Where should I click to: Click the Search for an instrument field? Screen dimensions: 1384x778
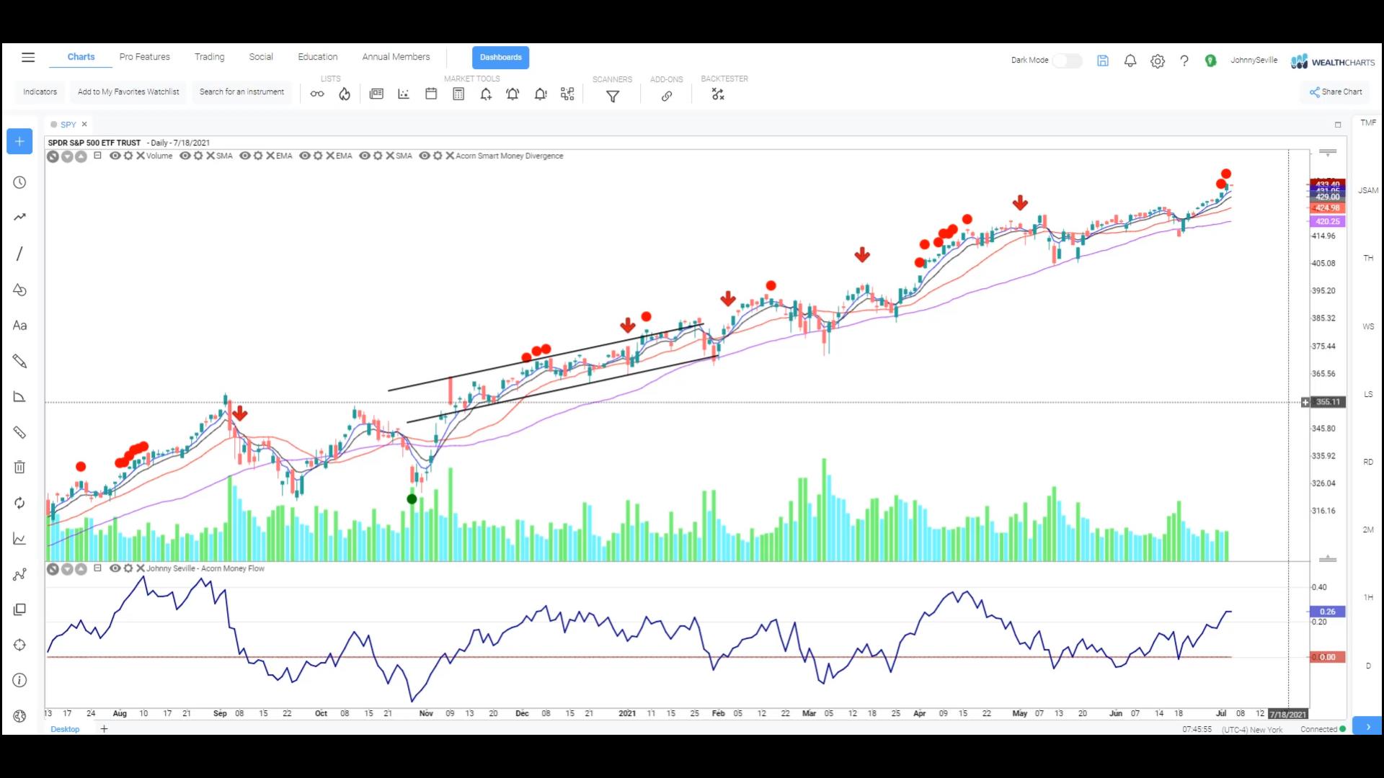[241, 92]
